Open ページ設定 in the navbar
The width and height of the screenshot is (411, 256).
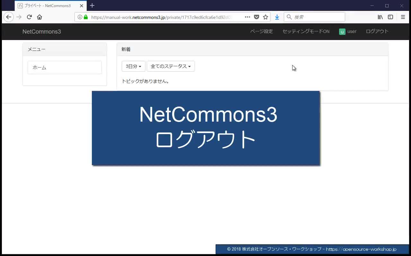pyautogui.click(x=261, y=31)
